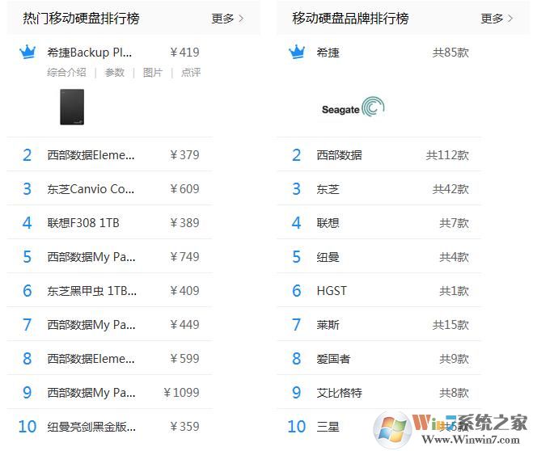Click the 共1款 count for HGST
The height and width of the screenshot is (451, 533).
454,291
